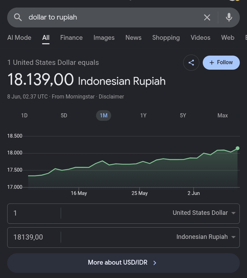Open the Finance tab
247x278 pixels.
71,38
